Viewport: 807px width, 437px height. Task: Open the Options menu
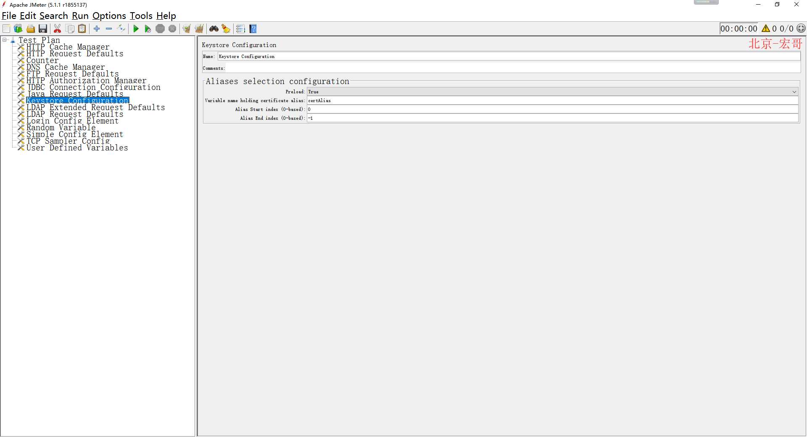109,16
